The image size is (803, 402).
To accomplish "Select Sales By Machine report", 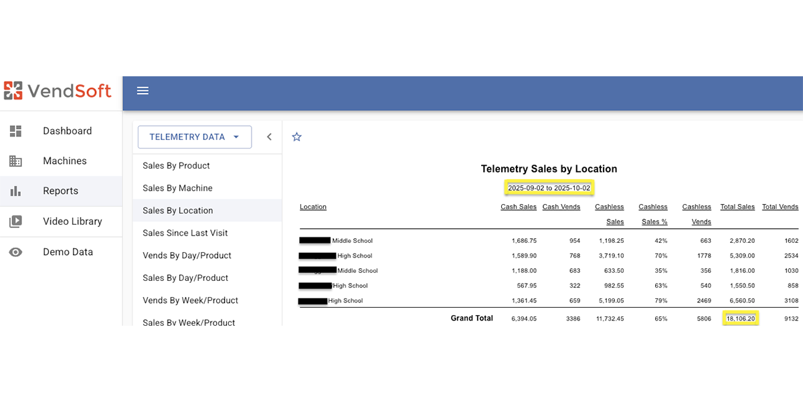I will coord(177,189).
